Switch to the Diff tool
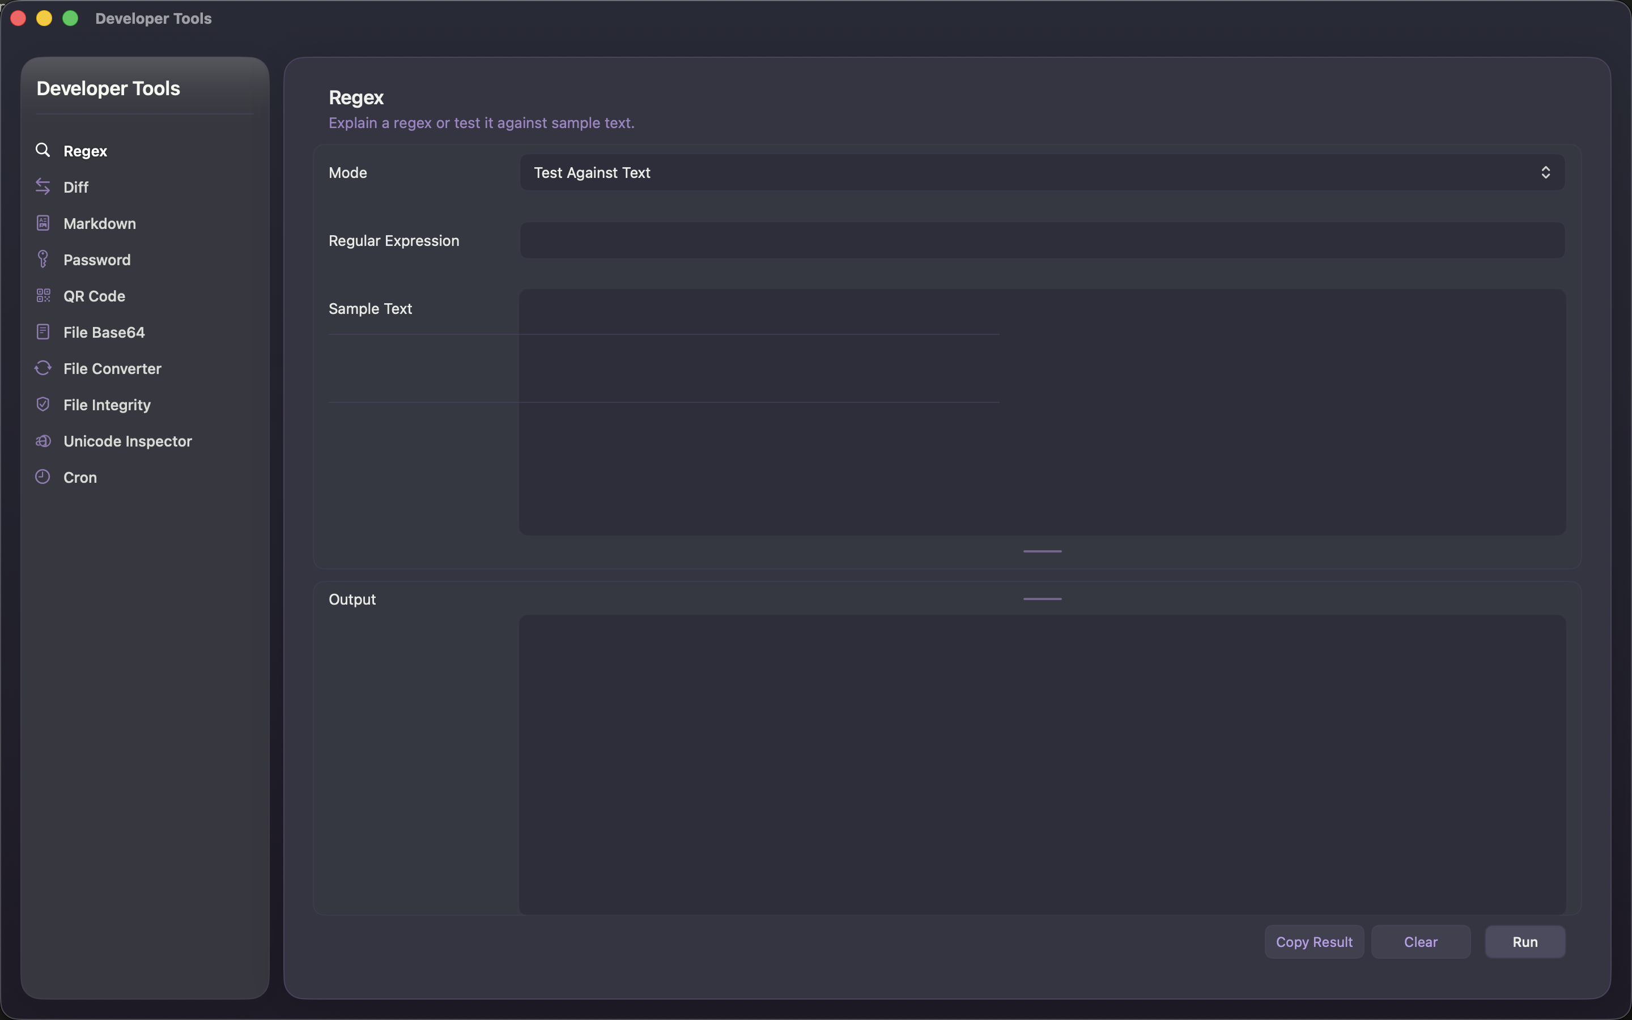Viewport: 1632px width, 1020px height. [x=75, y=188]
